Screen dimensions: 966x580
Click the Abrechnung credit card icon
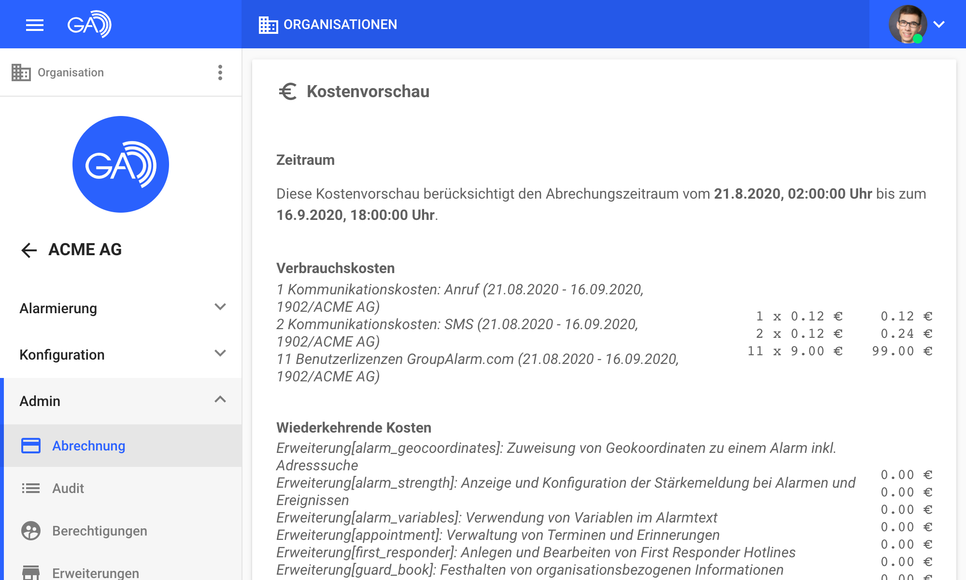coord(31,446)
